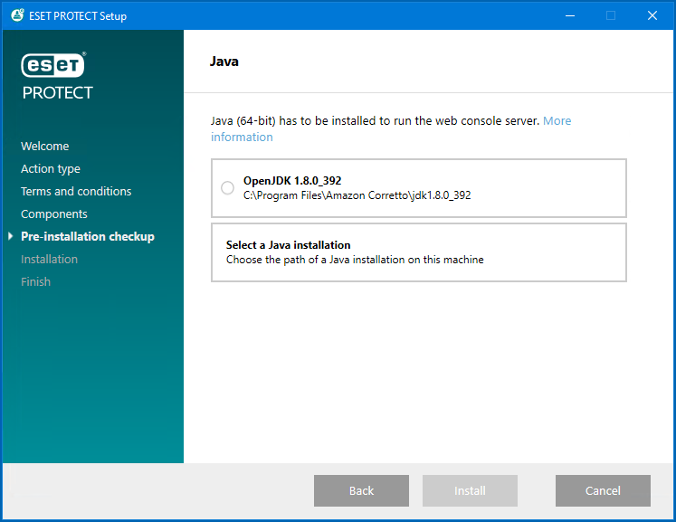Close the setup window with the X
The height and width of the screenshot is (522, 676).
click(652, 15)
